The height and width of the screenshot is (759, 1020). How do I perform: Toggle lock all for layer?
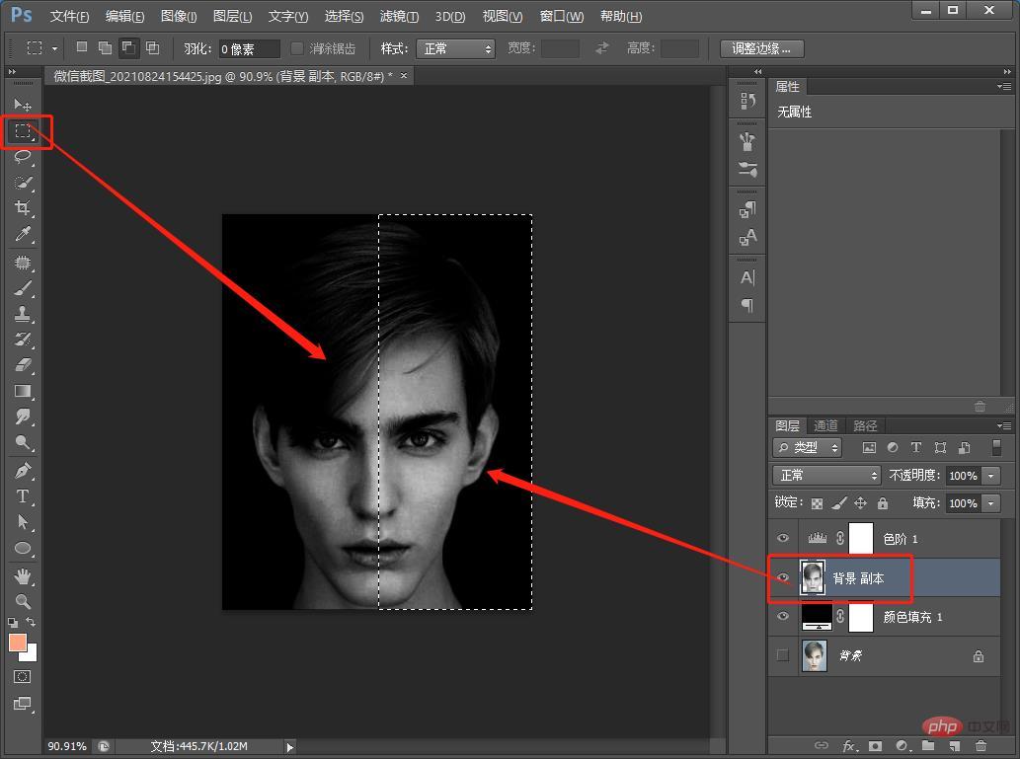(x=882, y=503)
